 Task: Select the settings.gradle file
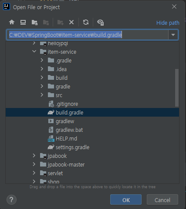(x=92, y=147)
